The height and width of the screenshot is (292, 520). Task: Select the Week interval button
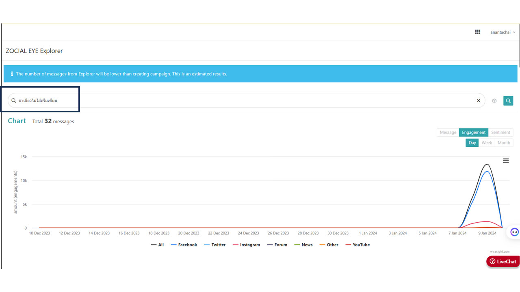[487, 143]
